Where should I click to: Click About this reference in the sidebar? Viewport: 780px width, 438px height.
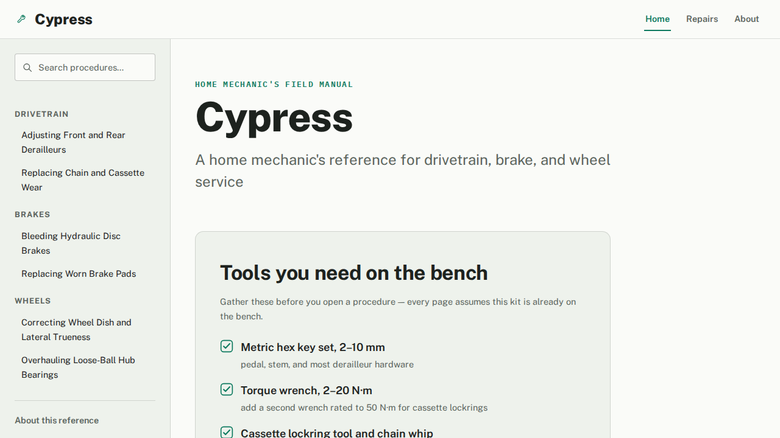pos(57,420)
